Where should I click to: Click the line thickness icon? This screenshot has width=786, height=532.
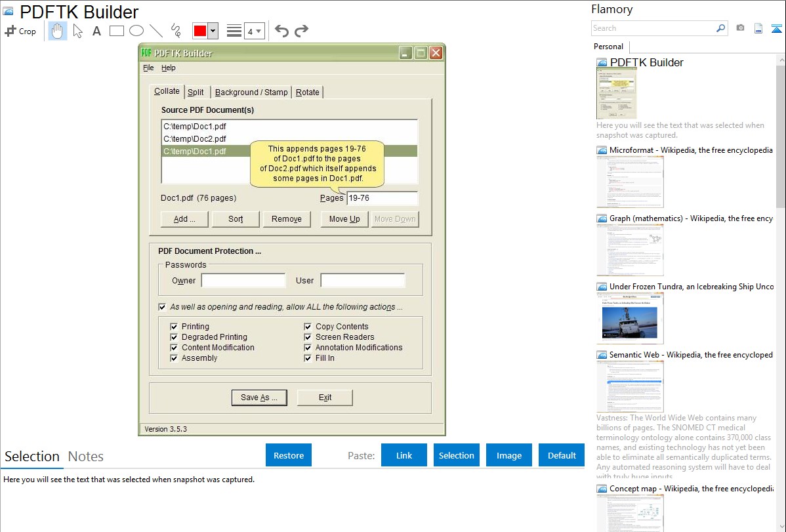pos(234,31)
